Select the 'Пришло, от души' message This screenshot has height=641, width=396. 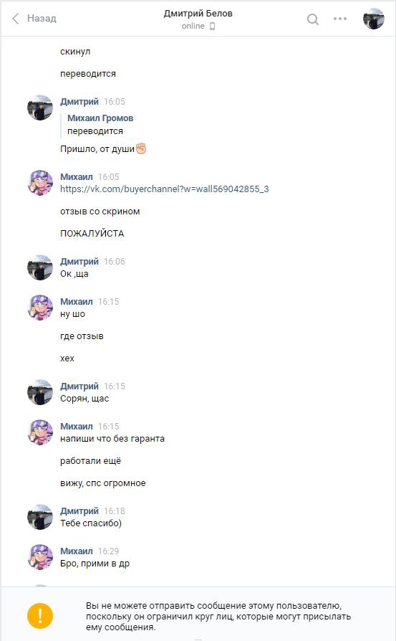tap(103, 149)
